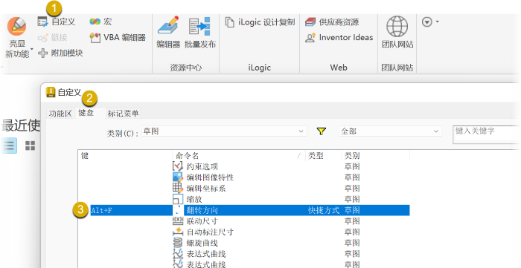
Task: Click the 编辑图像特性 icon
Action: click(178, 177)
